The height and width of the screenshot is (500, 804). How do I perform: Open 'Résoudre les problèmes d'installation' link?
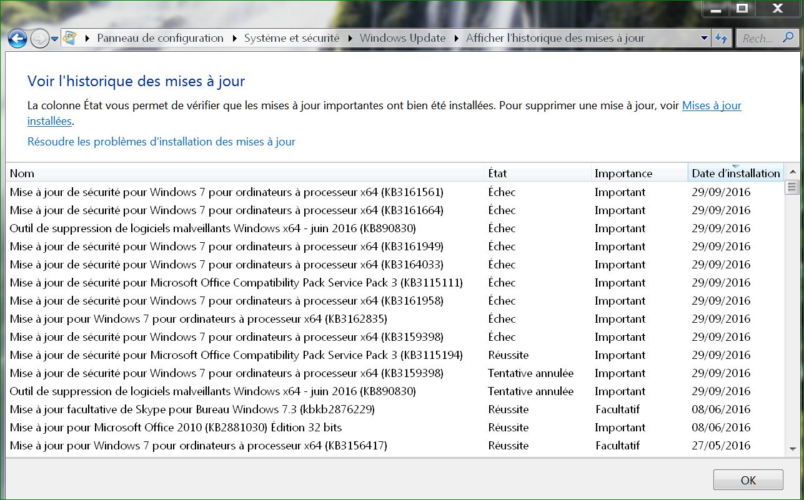(x=161, y=142)
